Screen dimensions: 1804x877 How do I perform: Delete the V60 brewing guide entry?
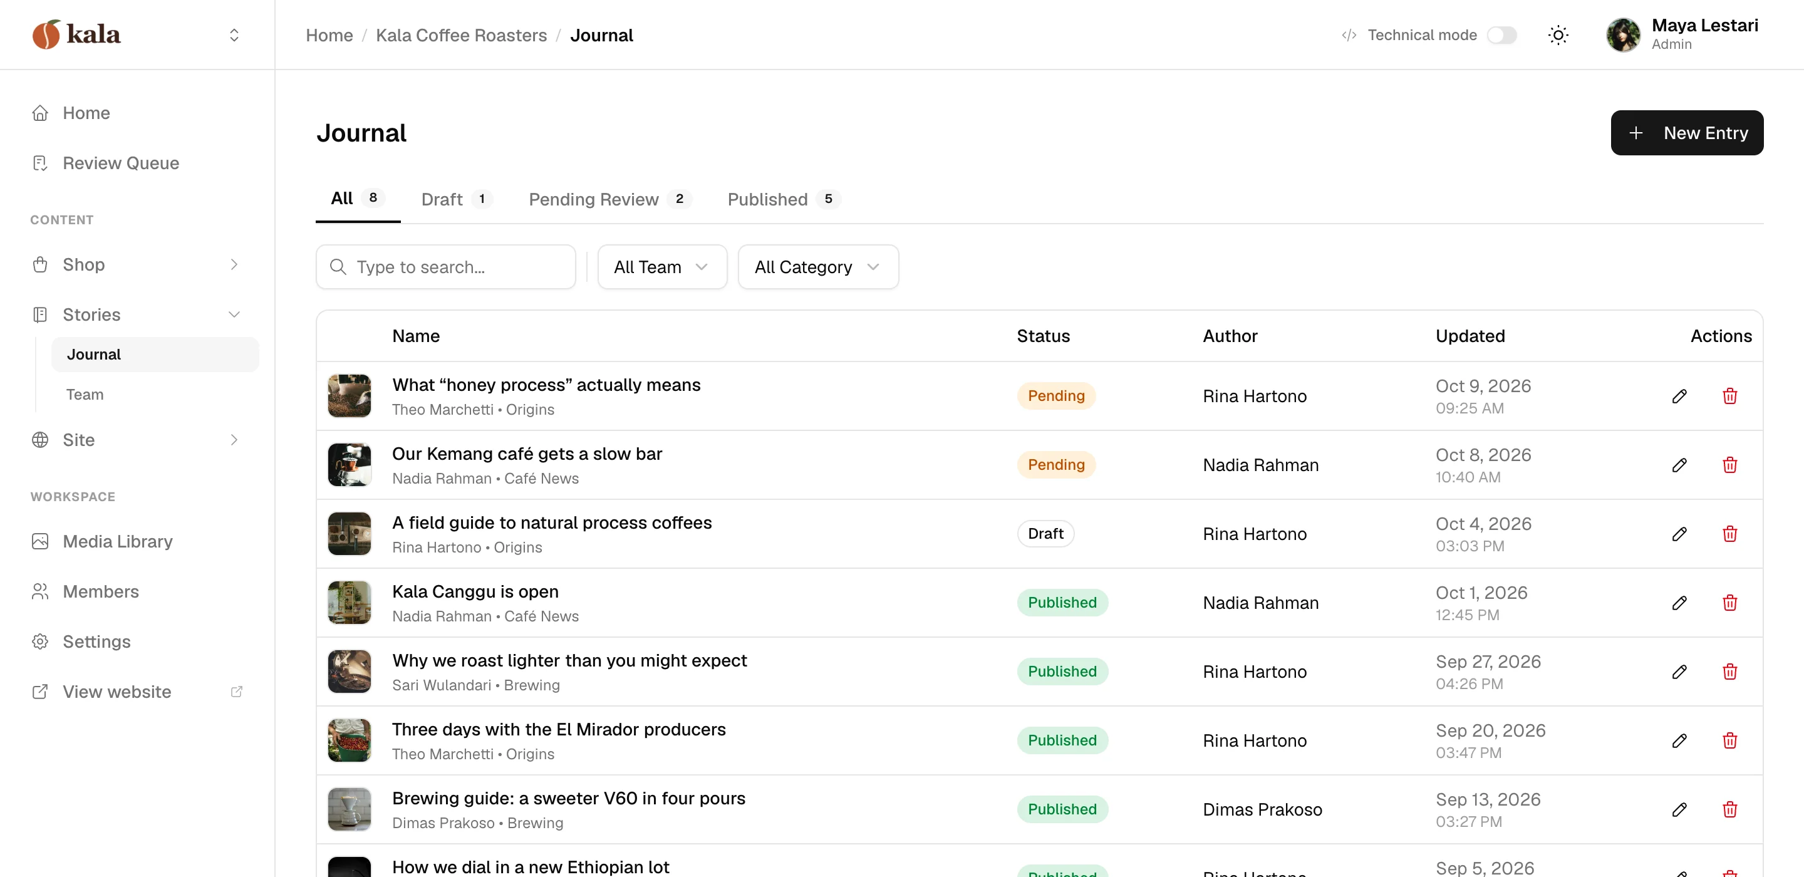(1729, 810)
